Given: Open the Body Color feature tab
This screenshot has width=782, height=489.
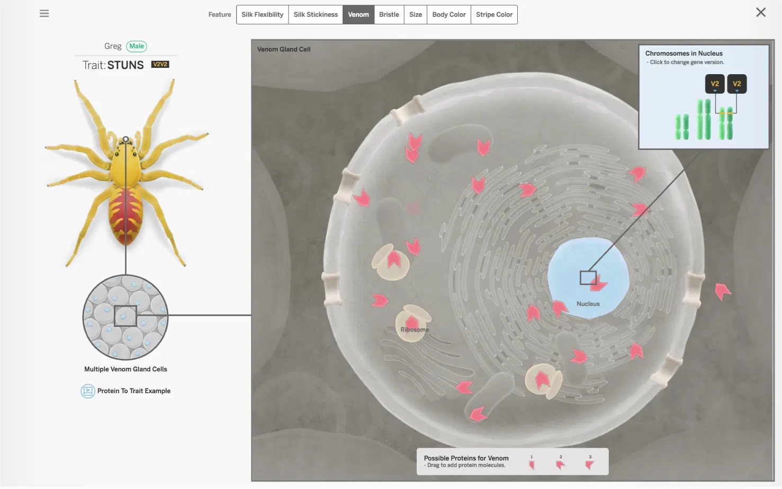Looking at the screenshot, I should (x=448, y=14).
